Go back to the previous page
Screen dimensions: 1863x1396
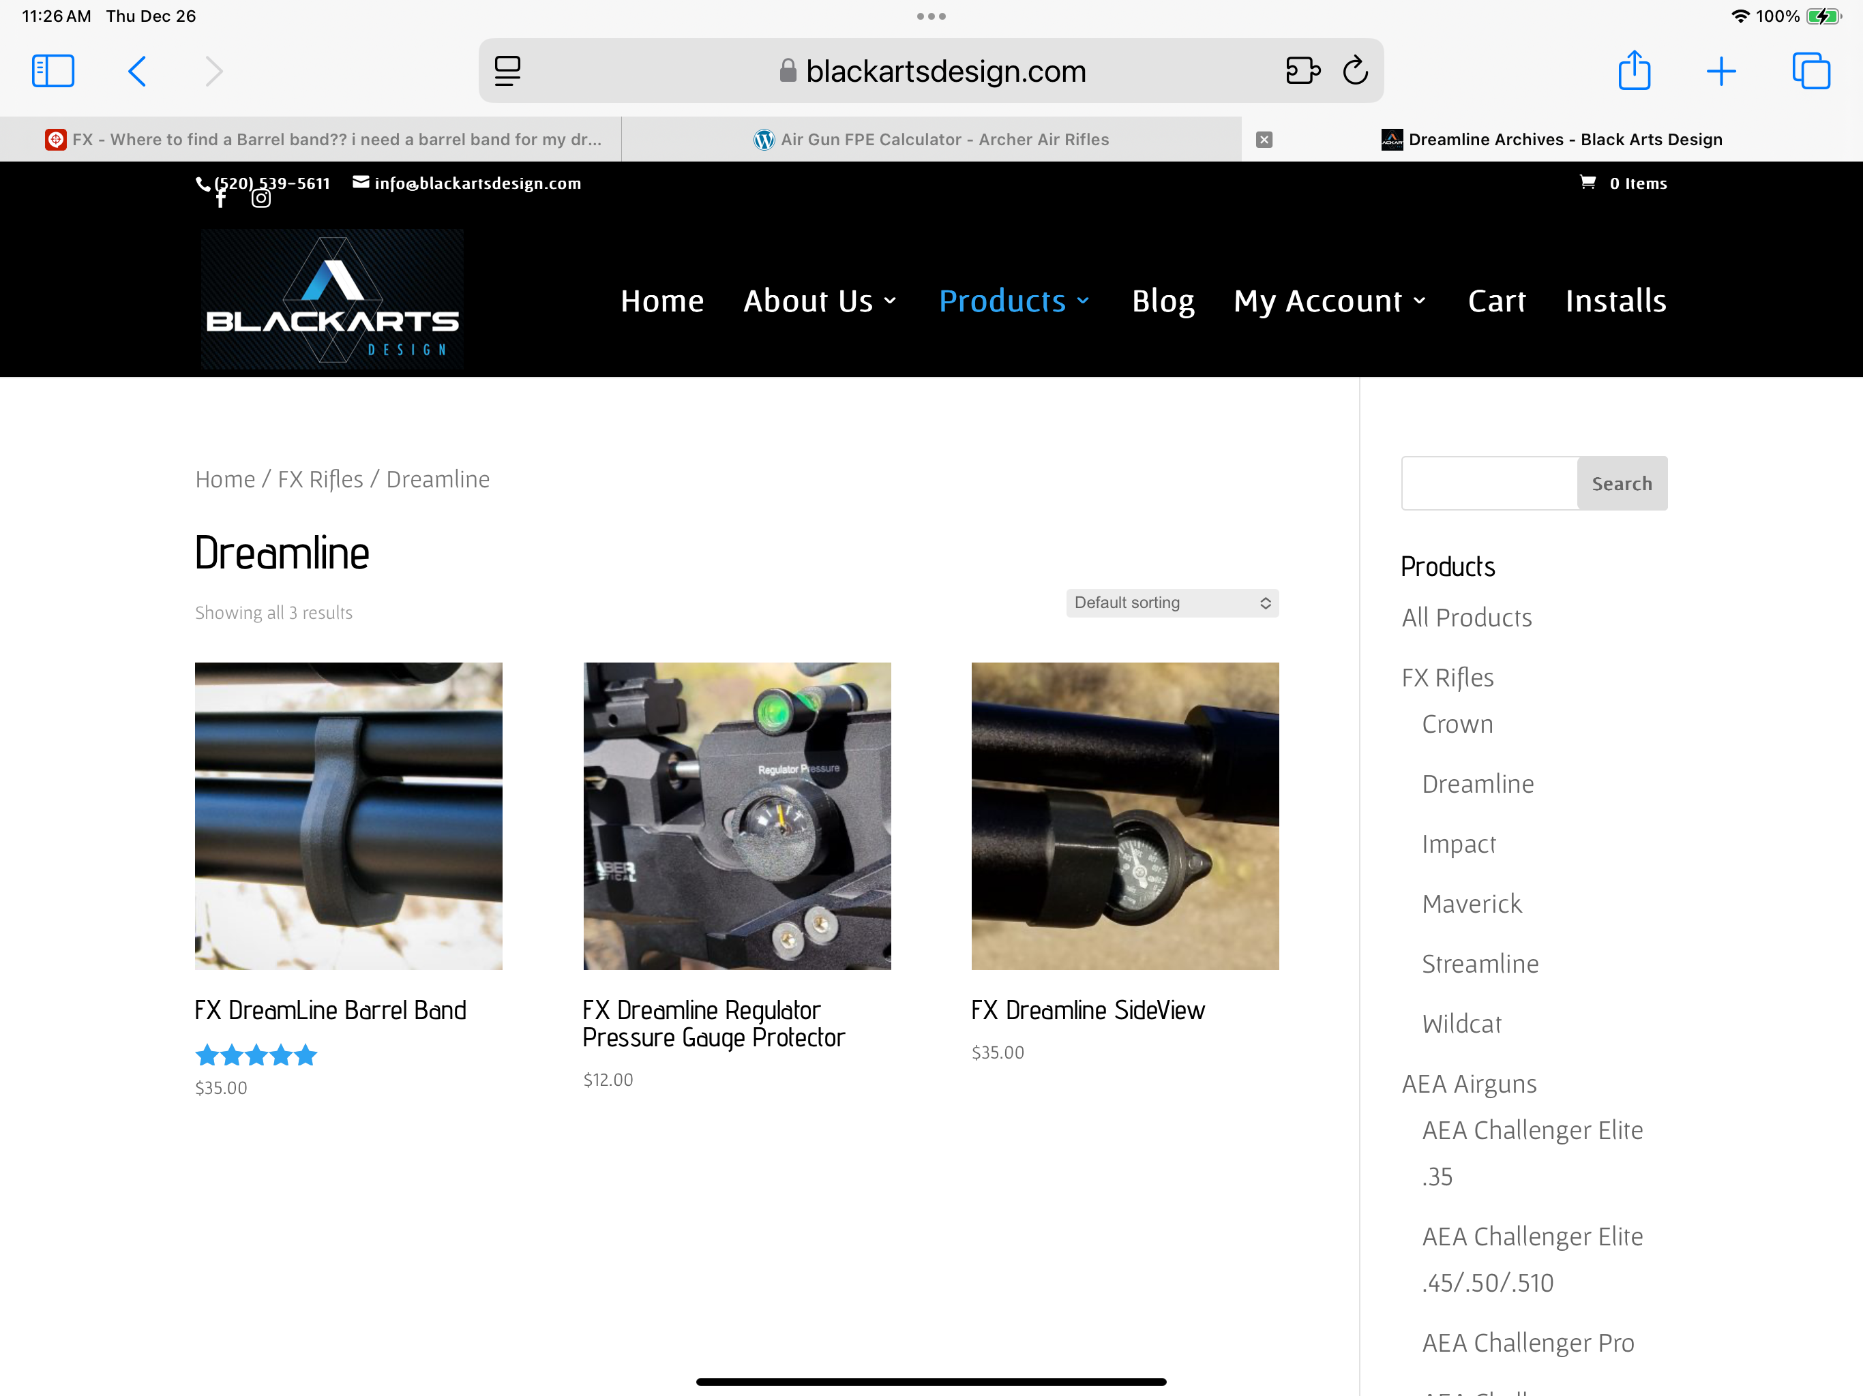[x=137, y=71]
